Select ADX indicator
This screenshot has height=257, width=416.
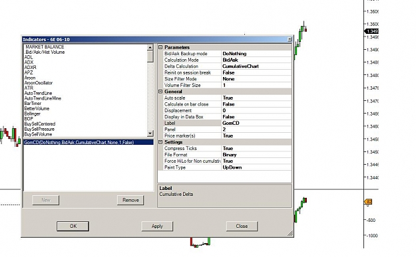(x=29, y=62)
